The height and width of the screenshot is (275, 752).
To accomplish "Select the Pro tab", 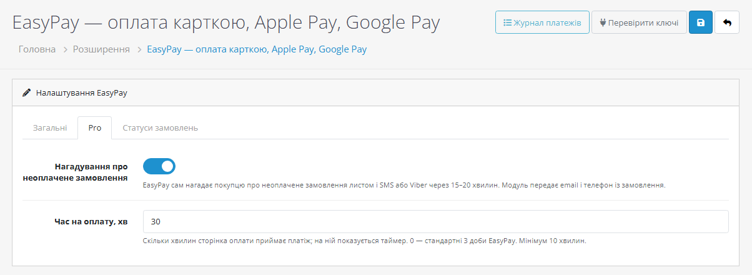I will 94,127.
